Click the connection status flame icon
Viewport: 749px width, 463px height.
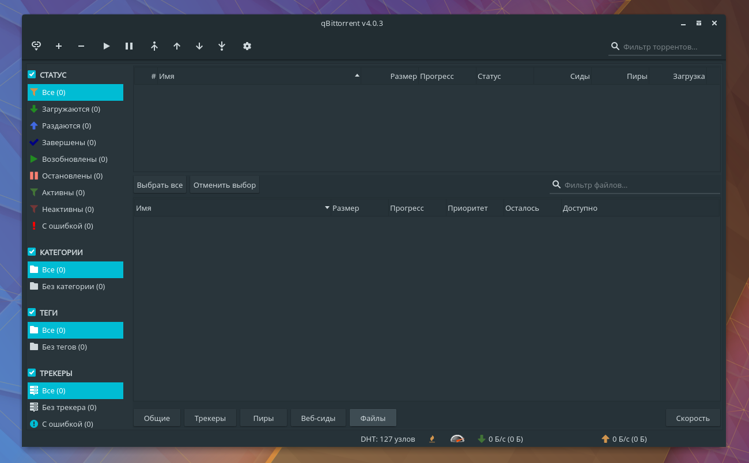pos(432,438)
